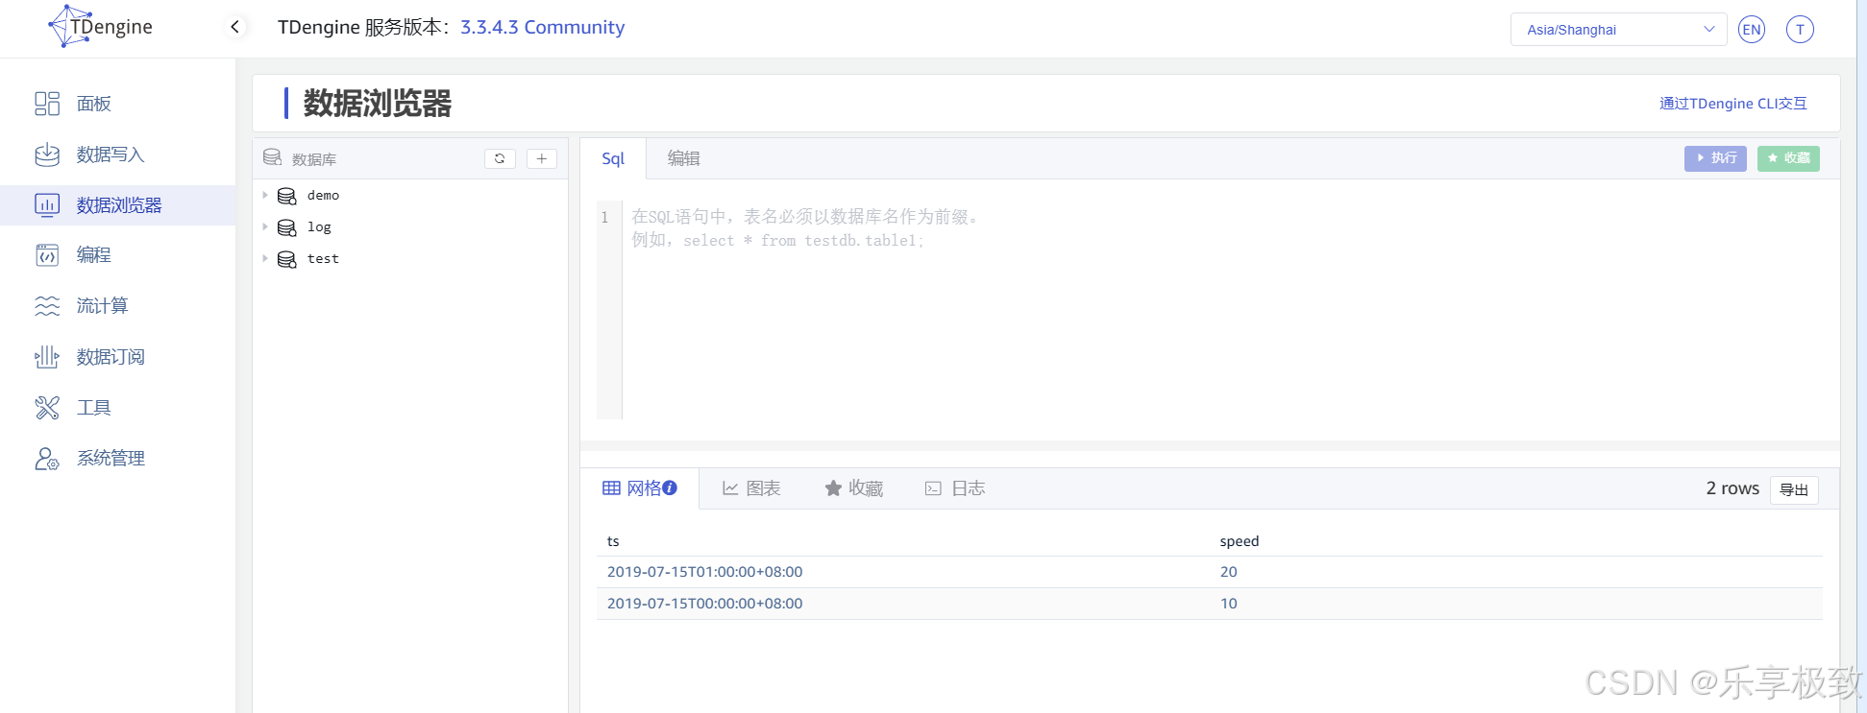Open the 面板 dashboard menu item

tap(117, 104)
